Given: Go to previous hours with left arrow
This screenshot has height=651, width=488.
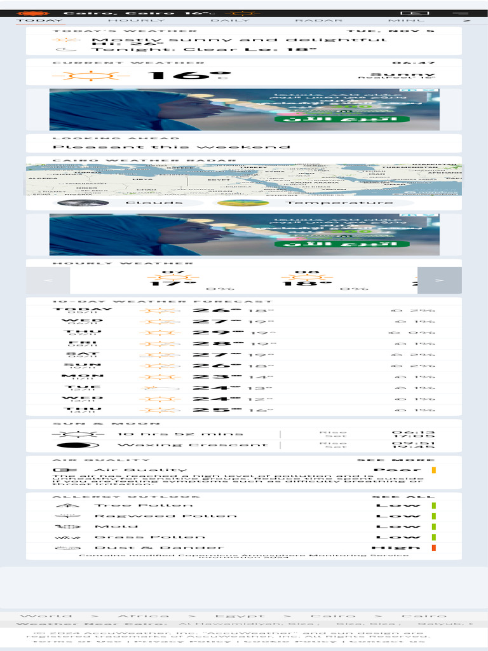Looking at the screenshot, I should 48,280.
